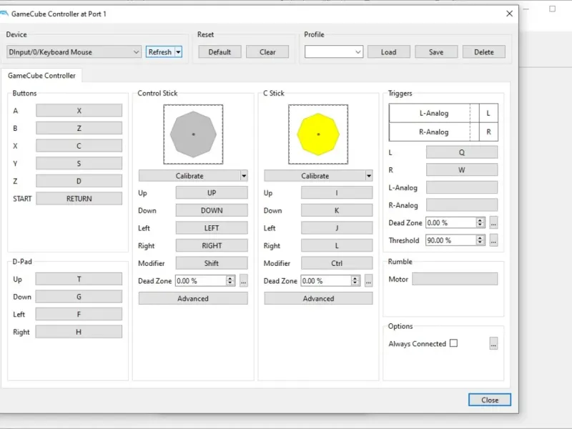Open Always Connected ellipsis button

coord(493,343)
